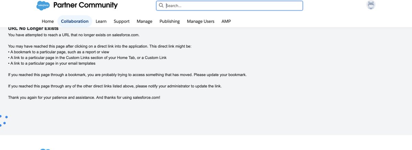
Task: Click line about your email templates
Action: click(x=51, y=63)
